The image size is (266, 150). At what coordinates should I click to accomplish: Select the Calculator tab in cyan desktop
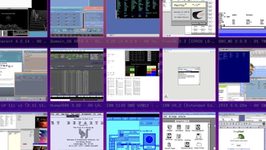point(116,119)
